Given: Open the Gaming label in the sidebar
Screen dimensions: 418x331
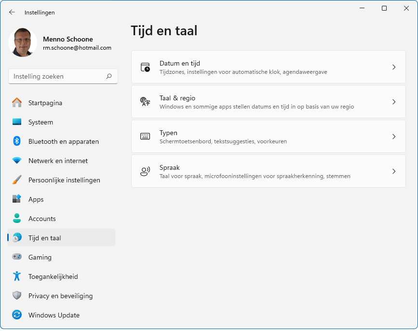Looking at the screenshot, I should (x=40, y=257).
